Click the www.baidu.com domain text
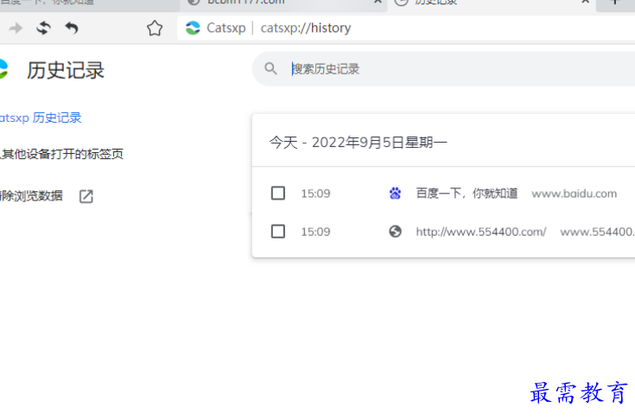The width and height of the screenshot is (635, 420). pos(575,194)
